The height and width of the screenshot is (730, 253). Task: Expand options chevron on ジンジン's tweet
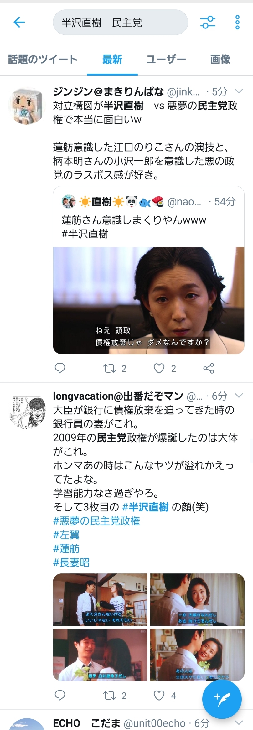[239, 91]
